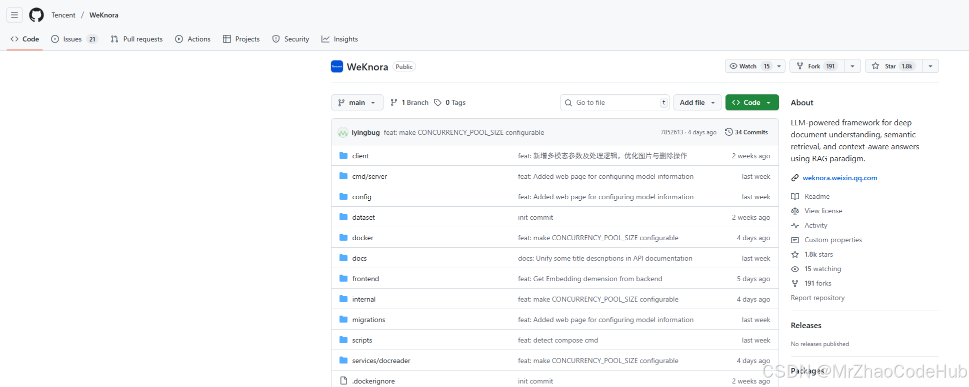The image size is (969, 387).
Task: Open the Fork options dropdown arrow
Action: coord(852,66)
